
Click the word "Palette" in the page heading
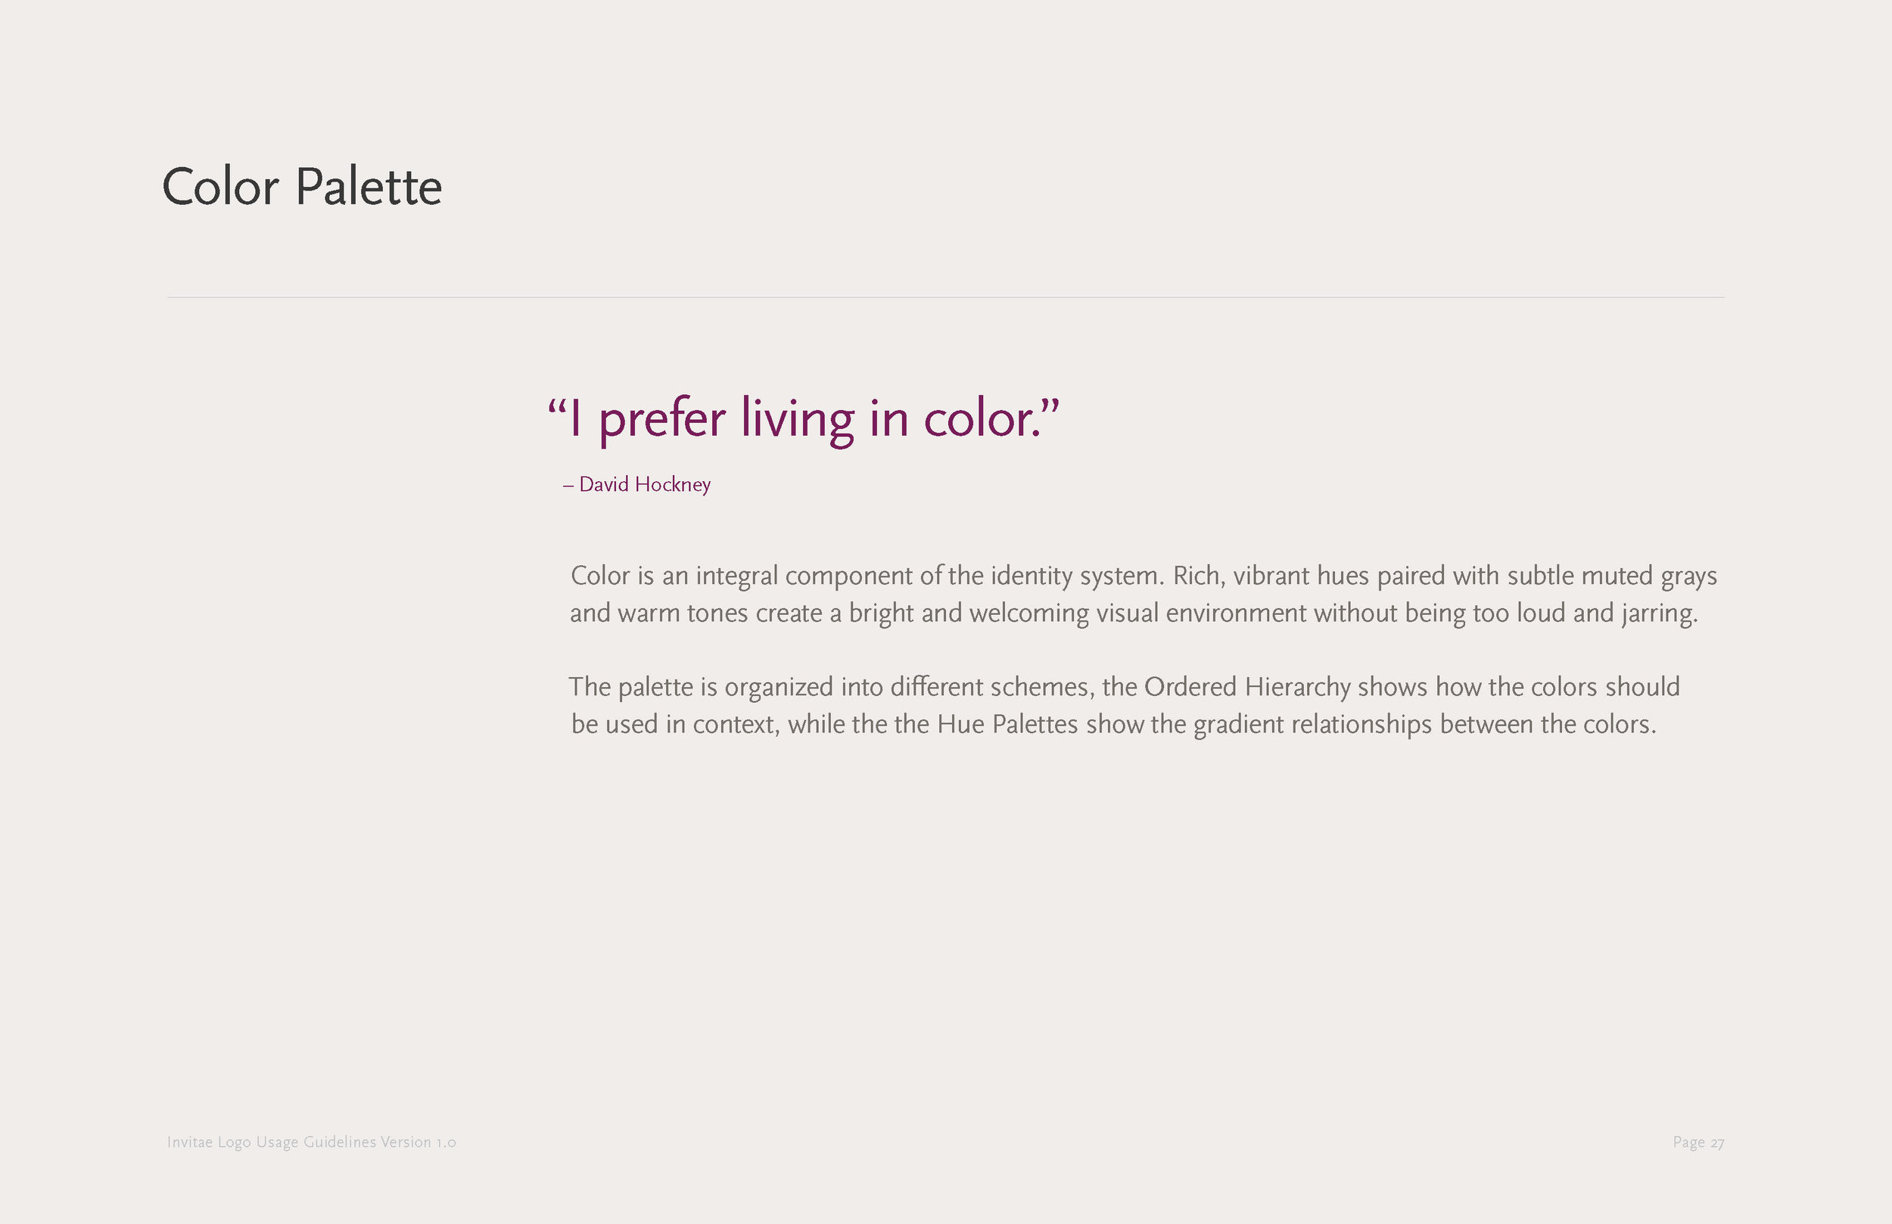[x=369, y=188]
